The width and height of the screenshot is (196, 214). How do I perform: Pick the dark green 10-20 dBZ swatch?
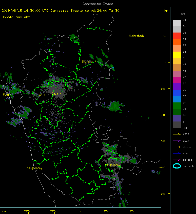(x=177, y=112)
